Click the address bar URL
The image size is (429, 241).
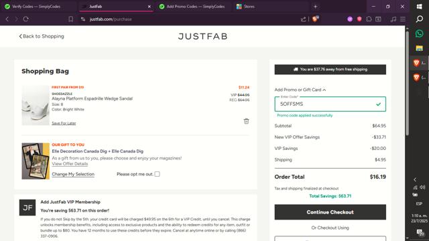click(x=111, y=19)
